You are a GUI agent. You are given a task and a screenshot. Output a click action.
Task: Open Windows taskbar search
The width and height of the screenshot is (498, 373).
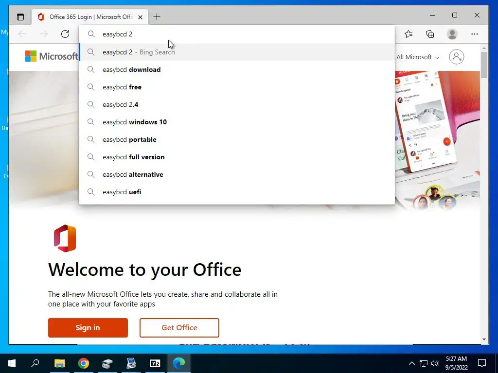point(35,363)
